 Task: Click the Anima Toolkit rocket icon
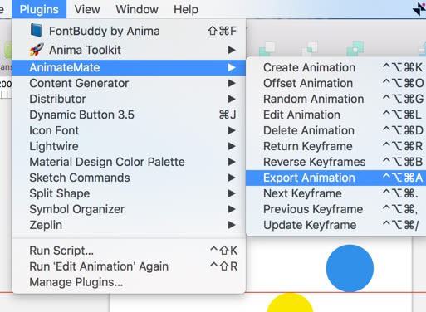[x=37, y=50]
